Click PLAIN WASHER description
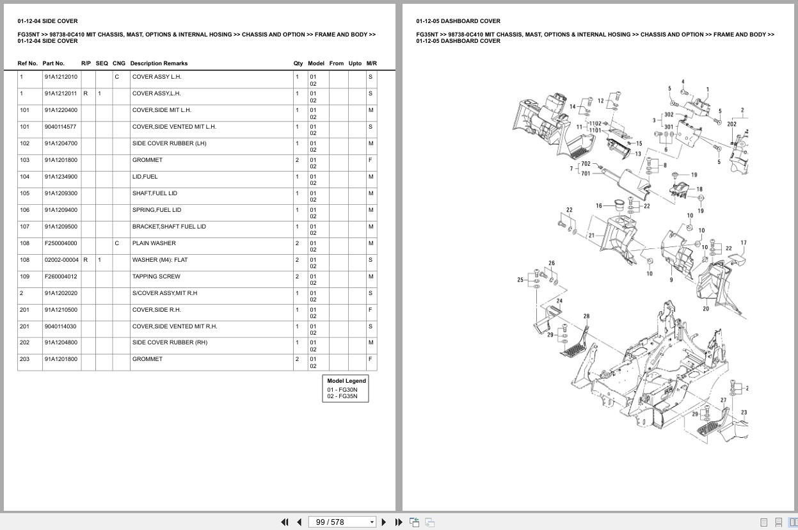Viewport: 798px width, 530px height. (154, 243)
